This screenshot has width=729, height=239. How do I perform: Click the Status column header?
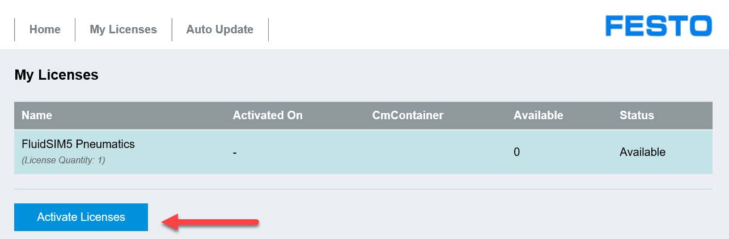[x=637, y=115]
